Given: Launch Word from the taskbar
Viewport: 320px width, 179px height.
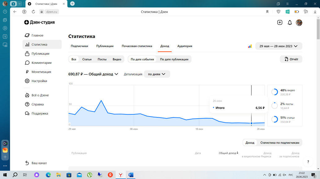Looking at the screenshot, I should (131, 175).
